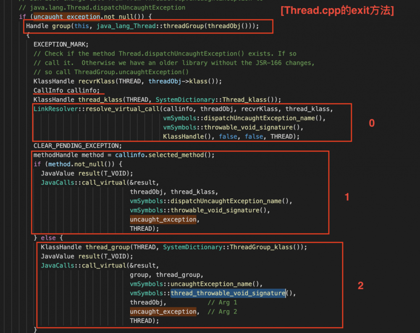Click the EXCEPTION_MARK; statement

click(x=61, y=44)
